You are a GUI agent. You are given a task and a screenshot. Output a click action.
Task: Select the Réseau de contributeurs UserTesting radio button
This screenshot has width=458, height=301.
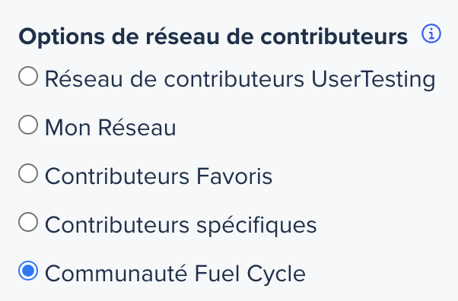28,76
